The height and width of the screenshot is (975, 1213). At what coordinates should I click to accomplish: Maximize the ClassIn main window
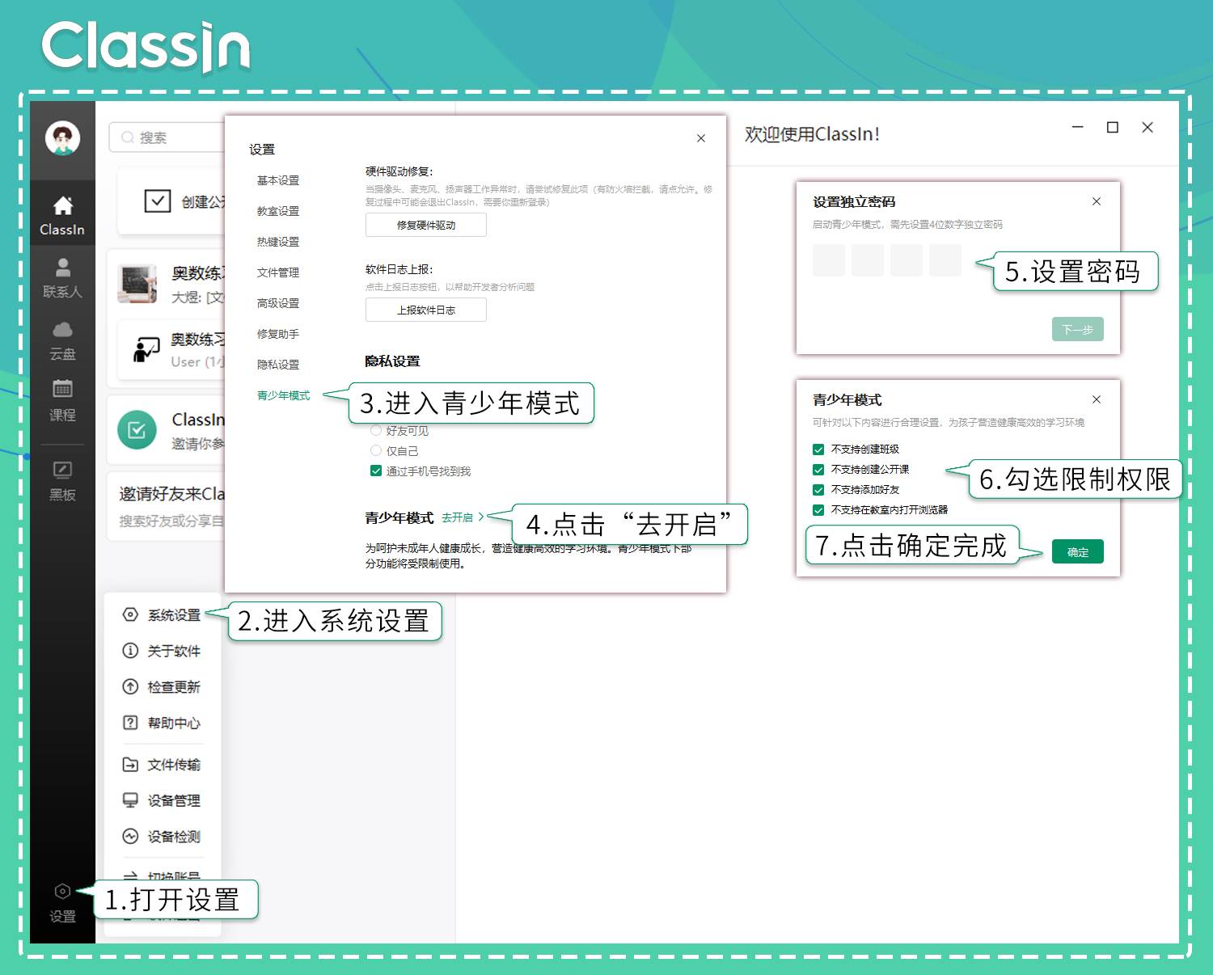1113,128
